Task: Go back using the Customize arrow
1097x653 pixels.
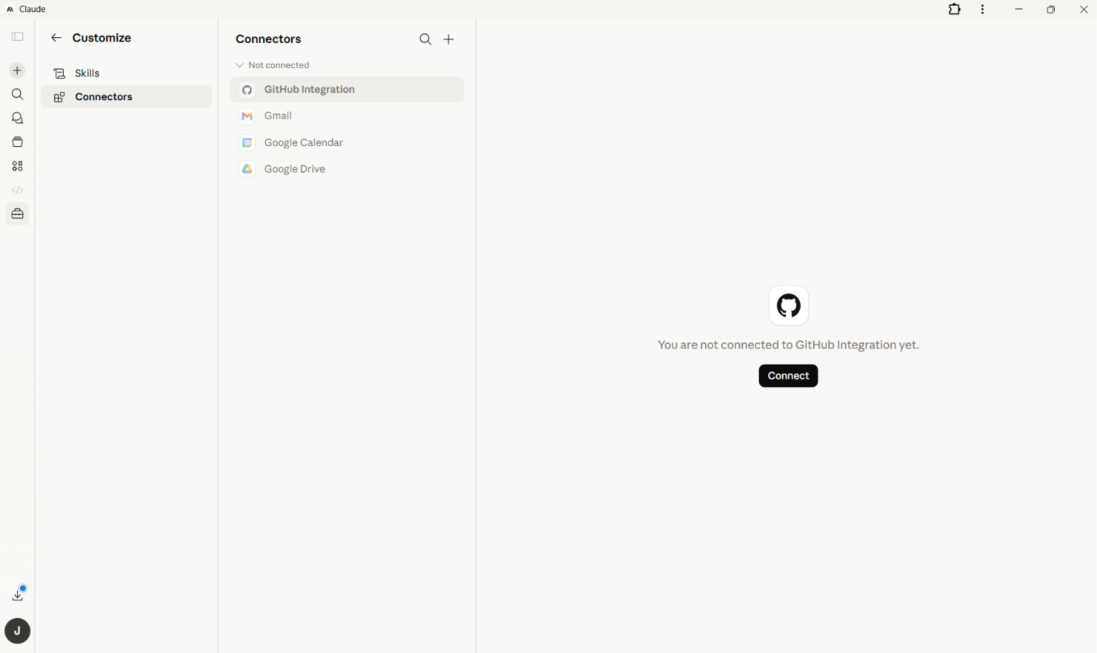Action: click(56, 38)
